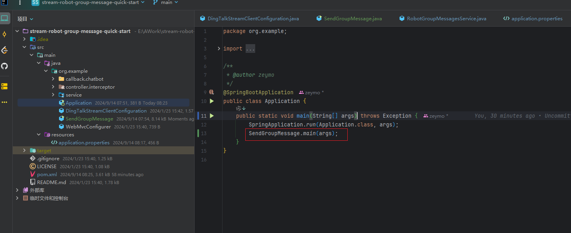
Task: Click blue change marker at line 11
Action: tap(198, 116)
